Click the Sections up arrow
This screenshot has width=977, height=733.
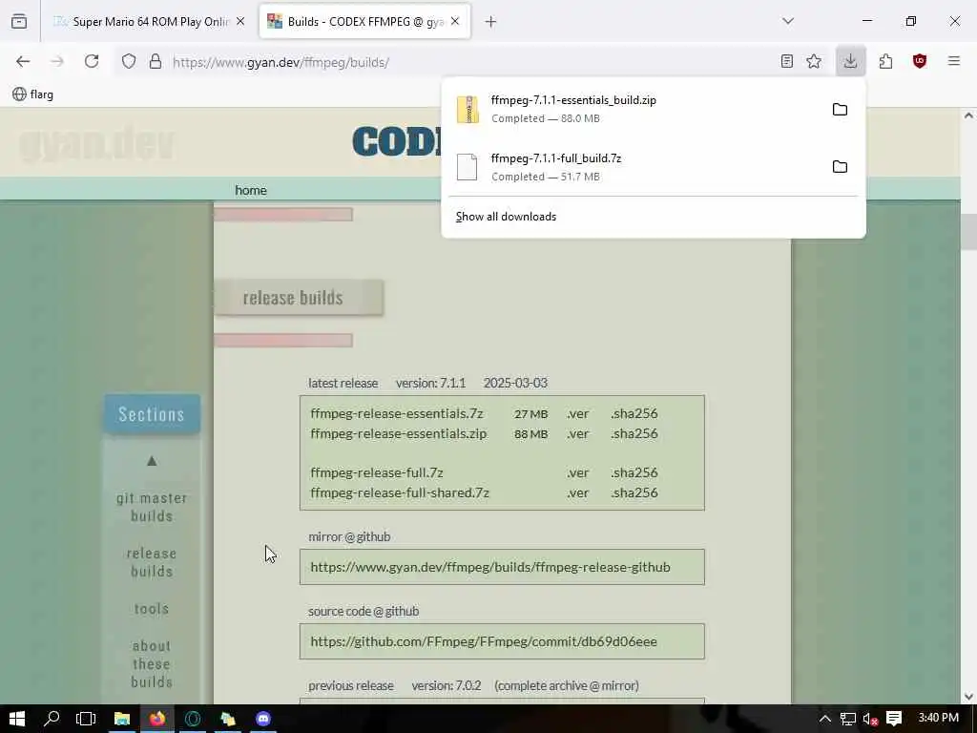[x=152, y=461]
